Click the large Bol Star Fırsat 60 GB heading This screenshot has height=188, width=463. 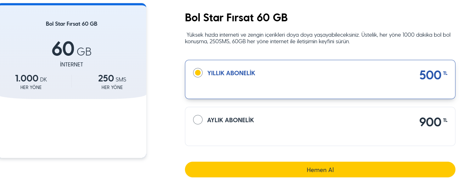(236, 18)
